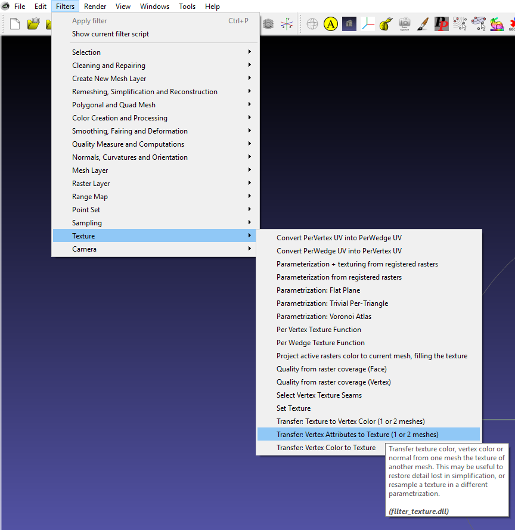The image size is (515, 530).
Task: Select the paintbrush painting tool
Action: [x=423, y=24]
